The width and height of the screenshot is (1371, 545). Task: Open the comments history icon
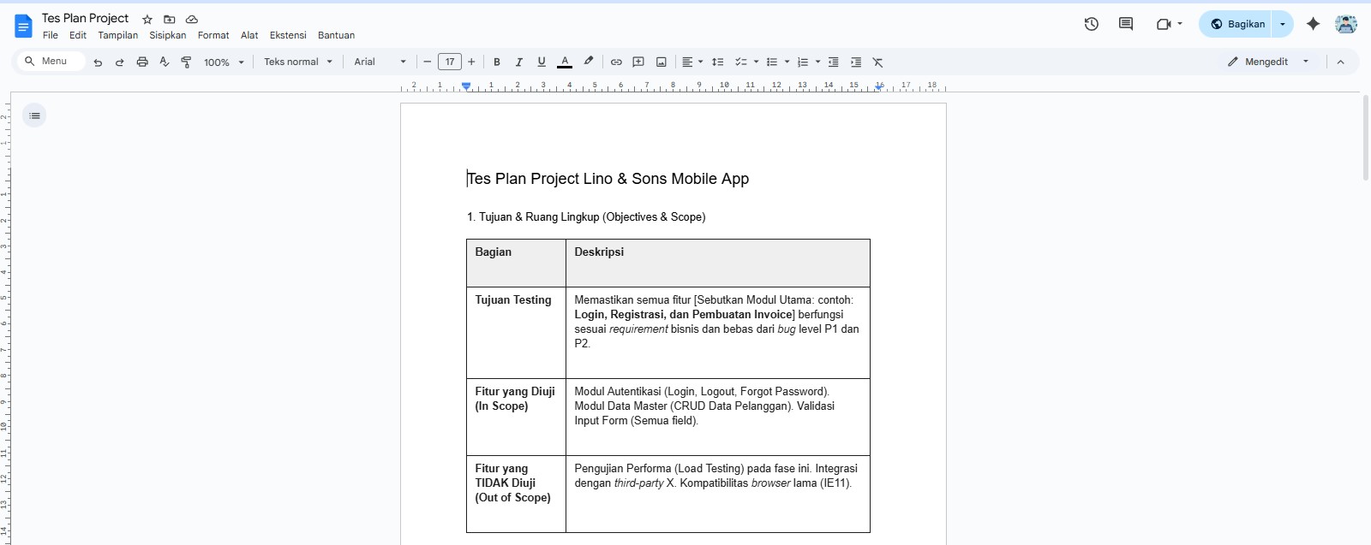[1126, 24]
